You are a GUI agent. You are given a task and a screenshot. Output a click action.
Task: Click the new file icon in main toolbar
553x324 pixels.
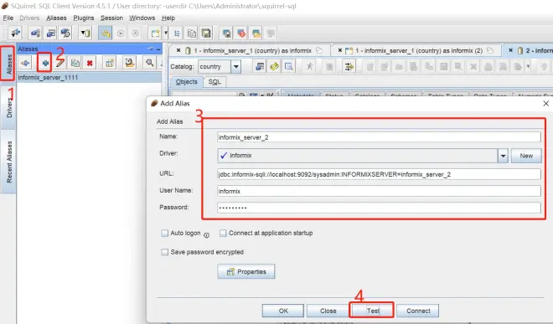156,33
